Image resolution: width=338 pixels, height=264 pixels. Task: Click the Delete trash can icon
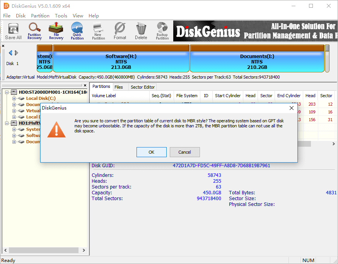click(141, 31)
